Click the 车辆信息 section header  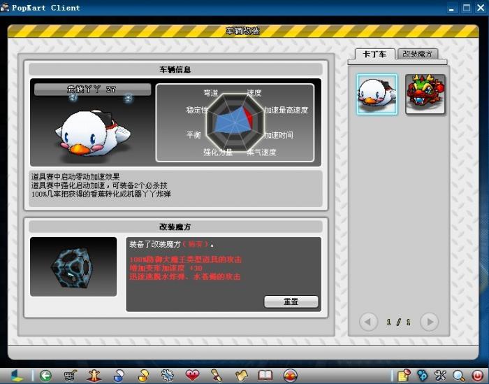175,69
